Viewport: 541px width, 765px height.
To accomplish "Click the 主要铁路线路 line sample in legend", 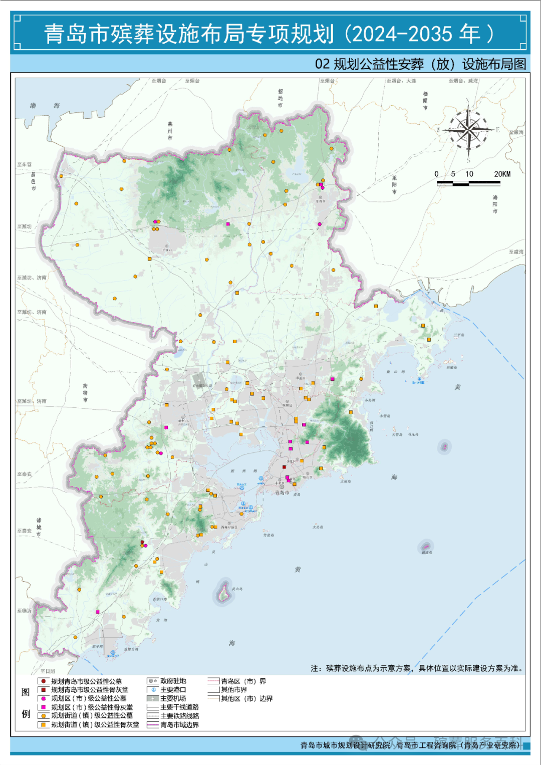I will pyautogui.click(x=153, y=716).
